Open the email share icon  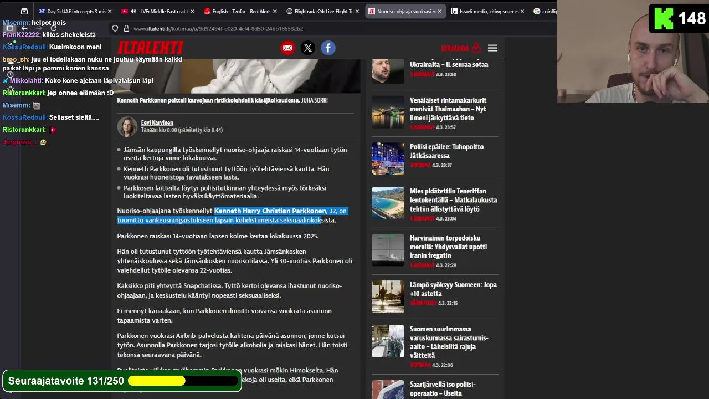[287, 48]
